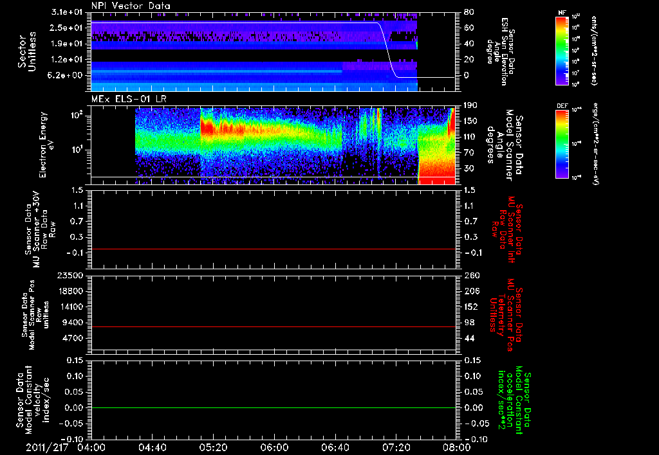Click the 2.5e+01 sector tick label
The width and height of the screenshot is (659, 455).
(67, 28)
